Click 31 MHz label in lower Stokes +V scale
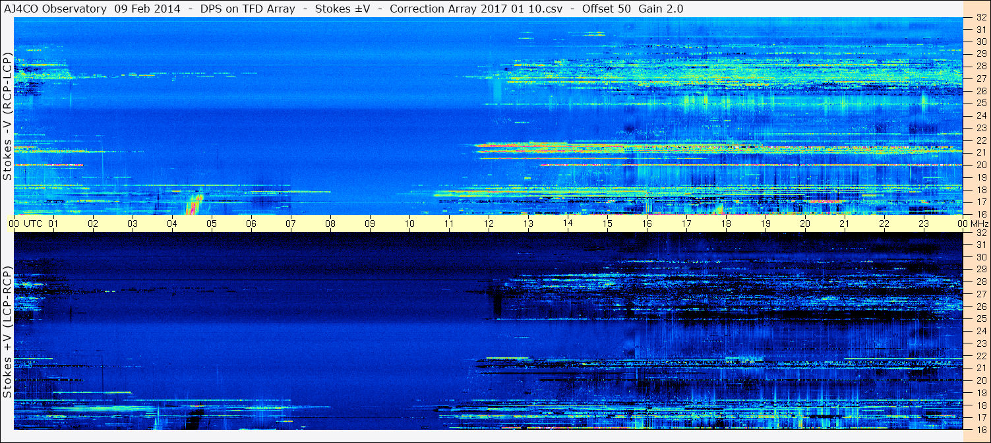The height and width of the screenshot is (443, 991). click(x=980, y=245)
